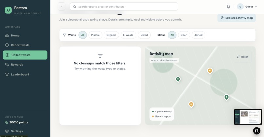Click the Restora leaf logo icon
This screenshot has width=264, height=137.
point(8,10)
